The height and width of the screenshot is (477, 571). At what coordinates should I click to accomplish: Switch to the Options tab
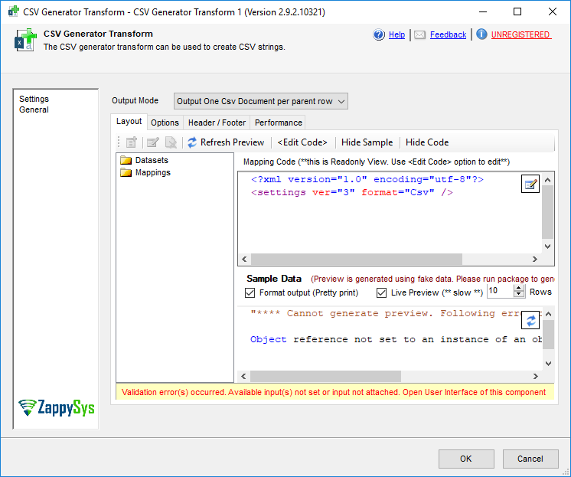point(165,123)
